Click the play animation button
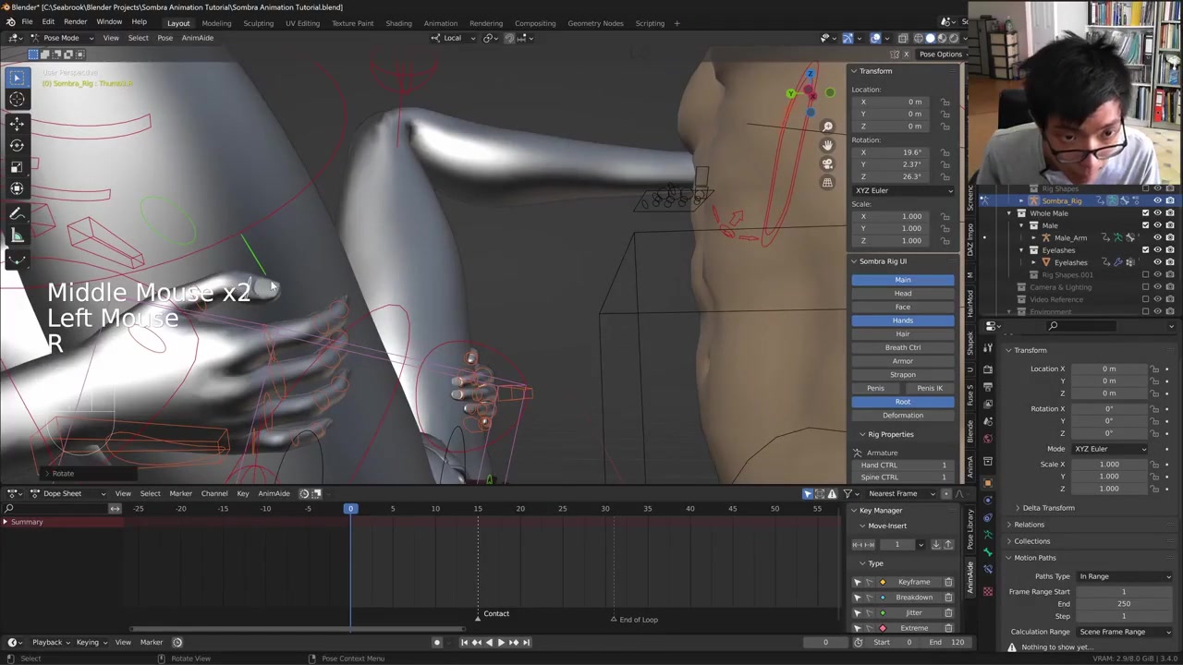The height and width of the screenshot is (665, 1183). [501, 642]
